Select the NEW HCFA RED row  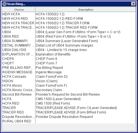tap(69, 19)
